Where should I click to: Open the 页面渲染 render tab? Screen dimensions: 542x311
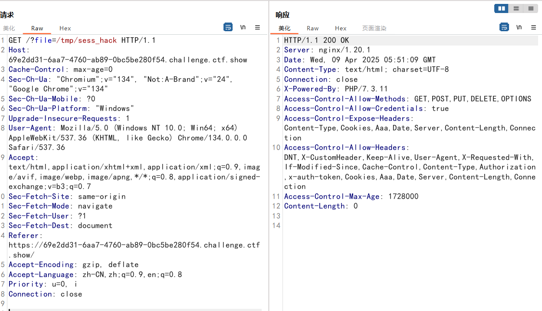coord(374,28)
